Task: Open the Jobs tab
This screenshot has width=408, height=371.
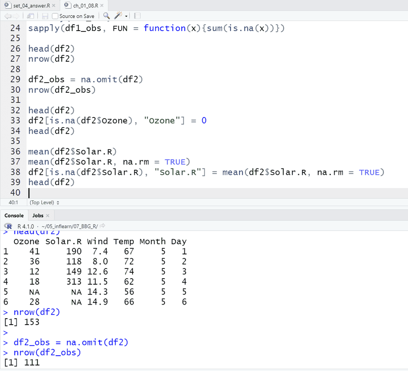Action: 38,215
